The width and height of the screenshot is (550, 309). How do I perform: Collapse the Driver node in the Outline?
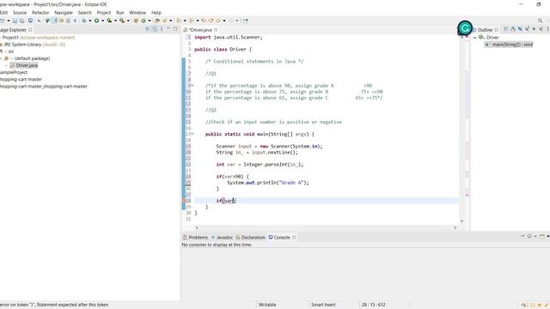pyautogui.click(x=475, y=38)
